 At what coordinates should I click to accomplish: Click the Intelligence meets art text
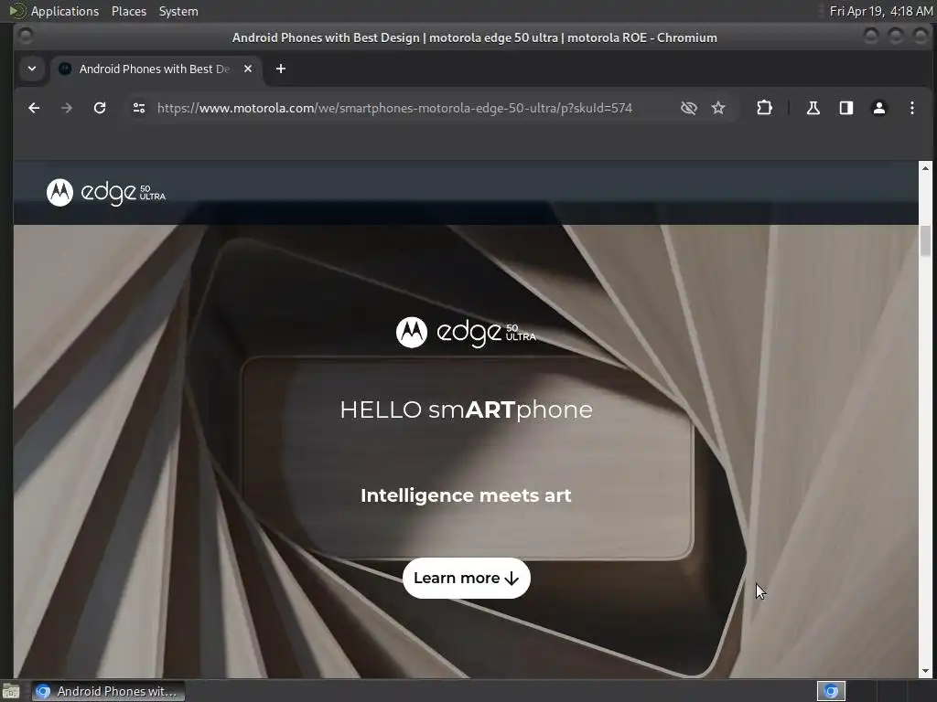click(466, 495)
